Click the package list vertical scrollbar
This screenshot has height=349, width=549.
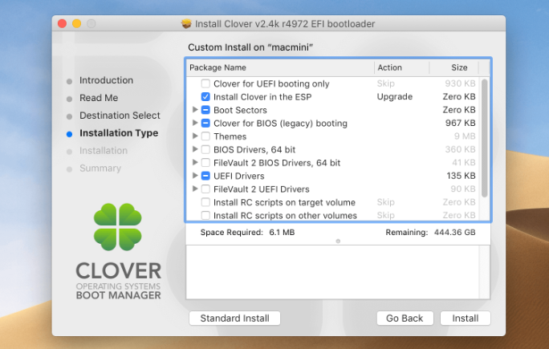point(485,138)
